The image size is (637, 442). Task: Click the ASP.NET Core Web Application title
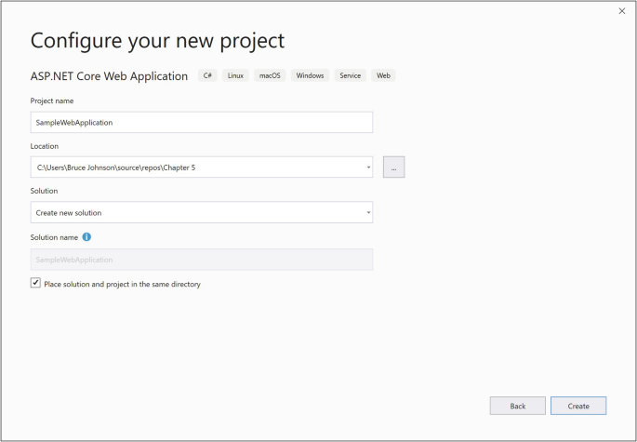[x=109, y=76]
